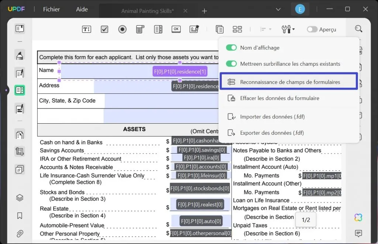Open the tab list chevron
The image size is (378, 244).
278,9
